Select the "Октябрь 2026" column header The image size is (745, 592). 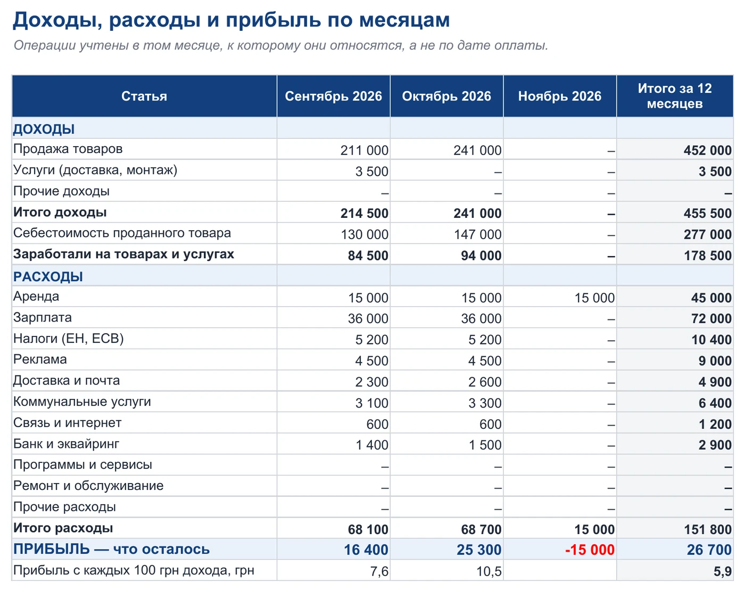tap(446, 96)
